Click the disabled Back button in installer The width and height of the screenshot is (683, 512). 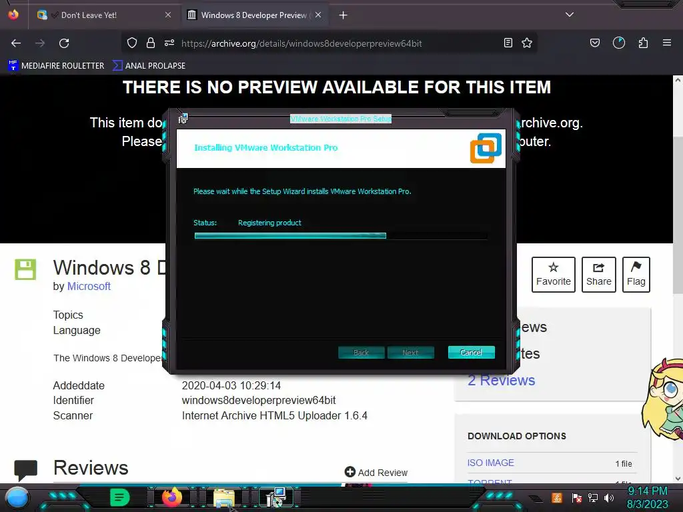pyautogui.click(x=361, y=352)
